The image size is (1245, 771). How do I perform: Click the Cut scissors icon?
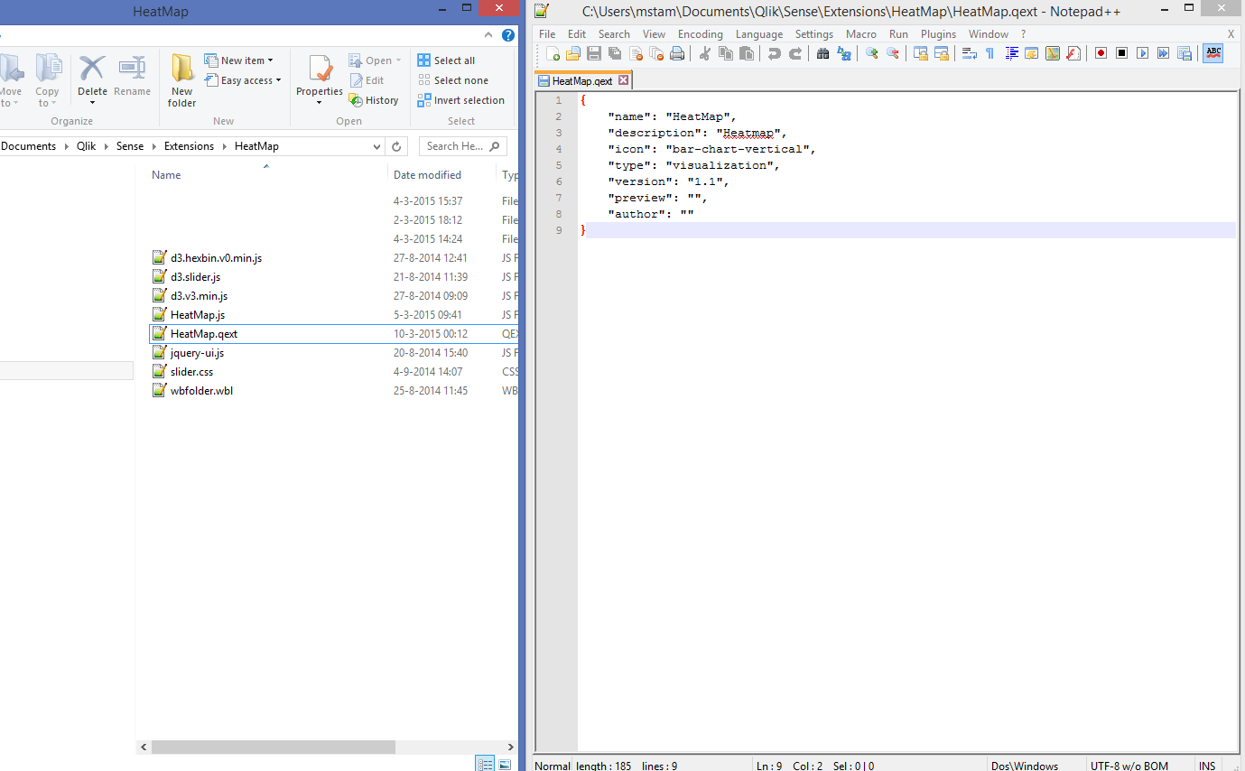tap(705, 53)
